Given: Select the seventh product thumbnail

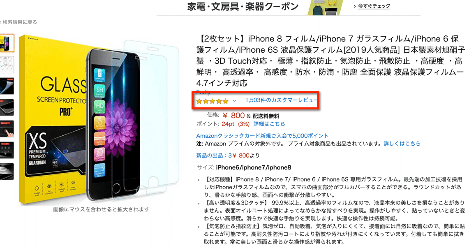Looking at the screenshot, I should [7, 172].
